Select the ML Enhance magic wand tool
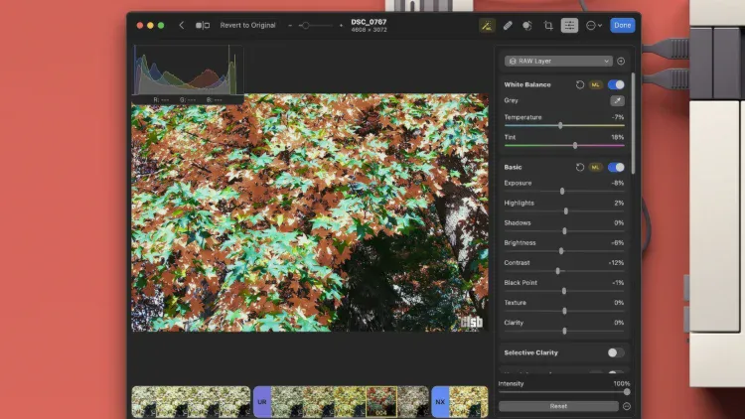The height and width of the screenshot is (419, 745). 486,25
